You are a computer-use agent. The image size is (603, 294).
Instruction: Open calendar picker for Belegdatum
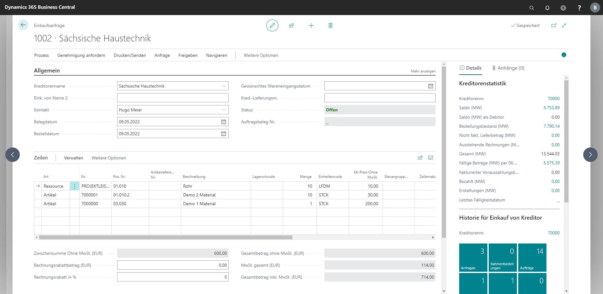click(224, 122)
